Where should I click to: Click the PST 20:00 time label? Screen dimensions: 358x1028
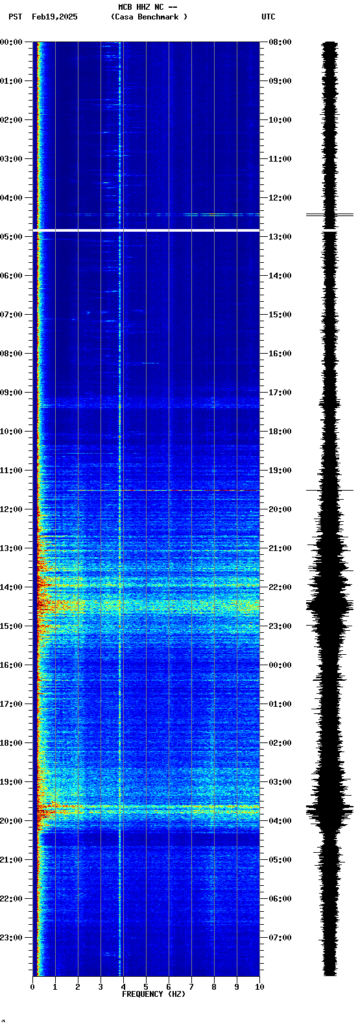[x=11, y=821]
